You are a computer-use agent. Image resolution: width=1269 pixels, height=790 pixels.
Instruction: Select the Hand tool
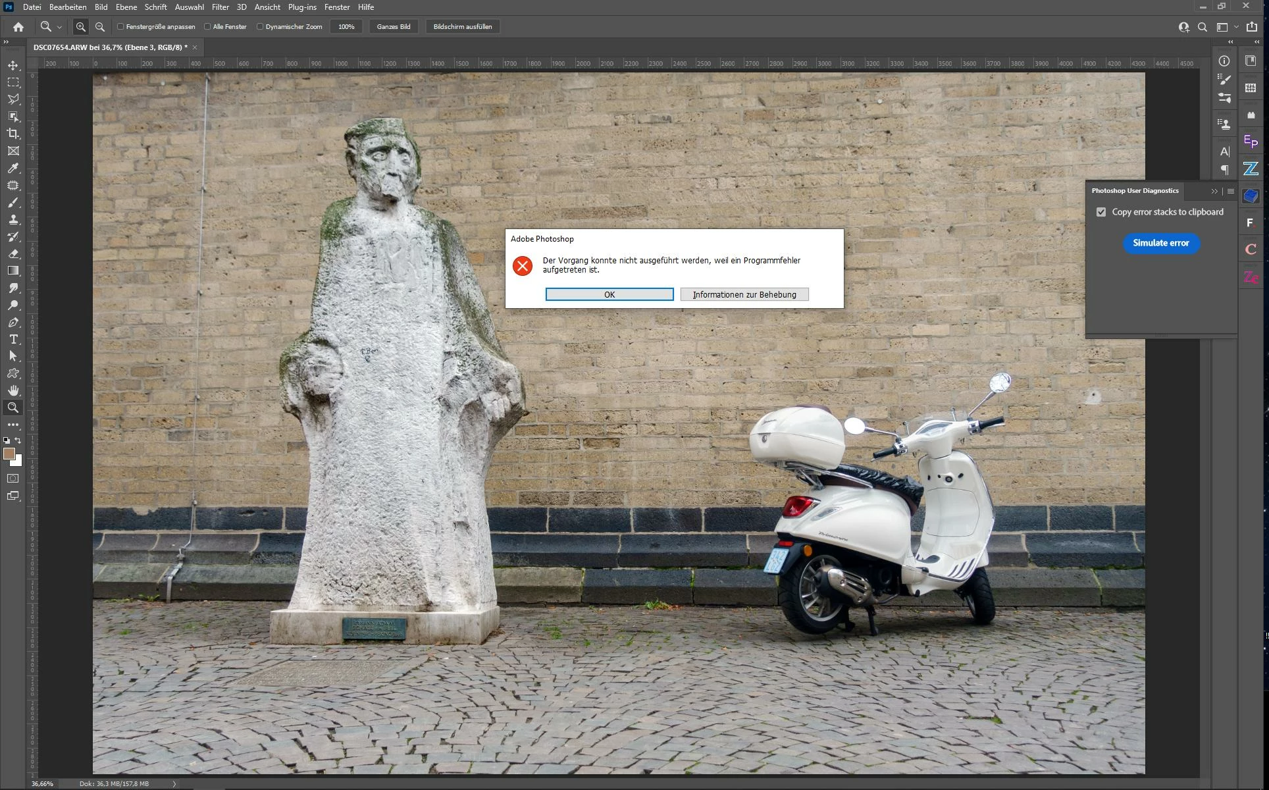13,390
